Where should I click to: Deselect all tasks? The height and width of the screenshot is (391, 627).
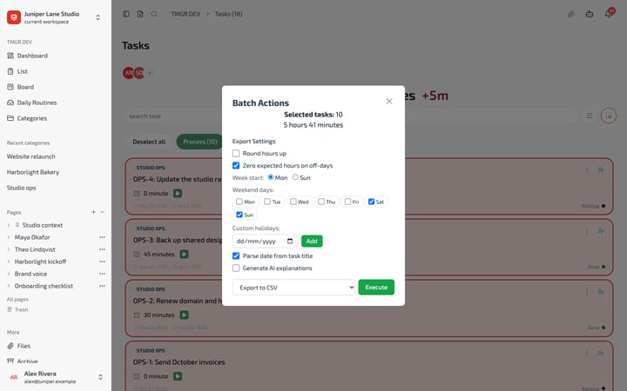[x=149, y=142]
